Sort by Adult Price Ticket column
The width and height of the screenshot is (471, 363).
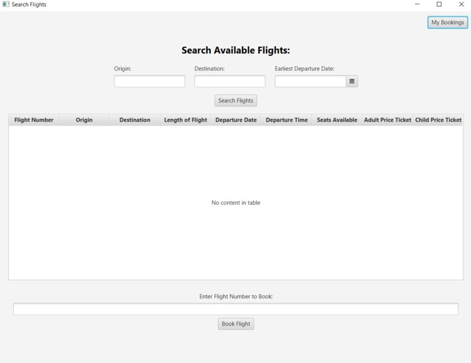click(x=387, y=120)
